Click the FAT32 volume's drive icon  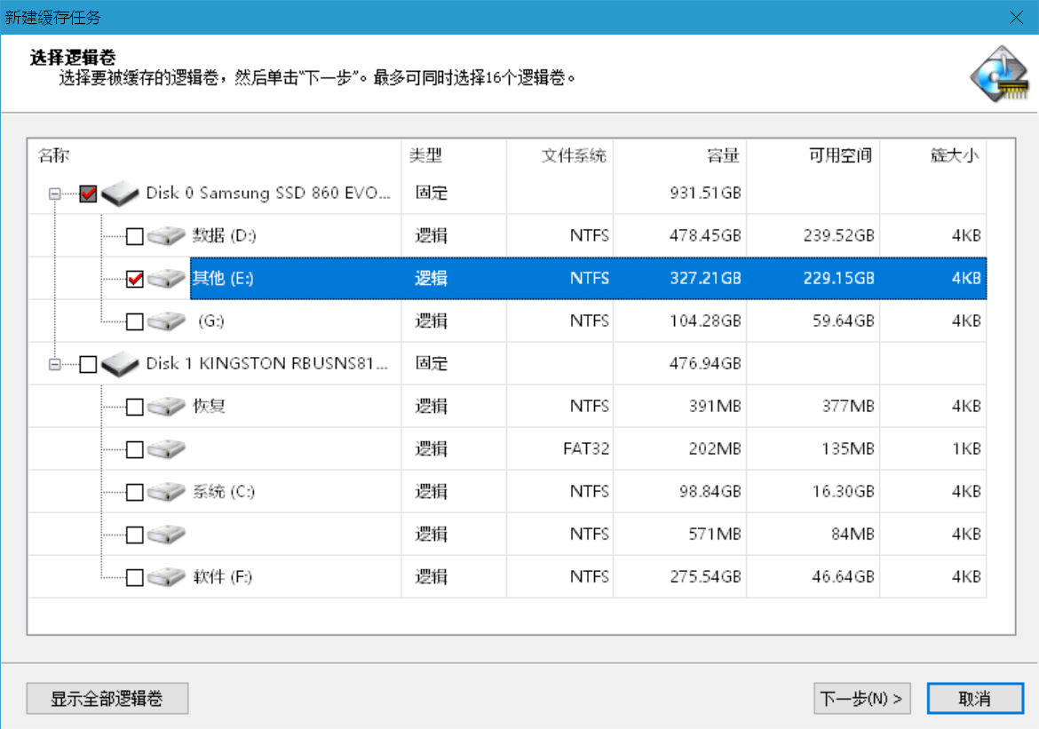click(x=166, y=449)
